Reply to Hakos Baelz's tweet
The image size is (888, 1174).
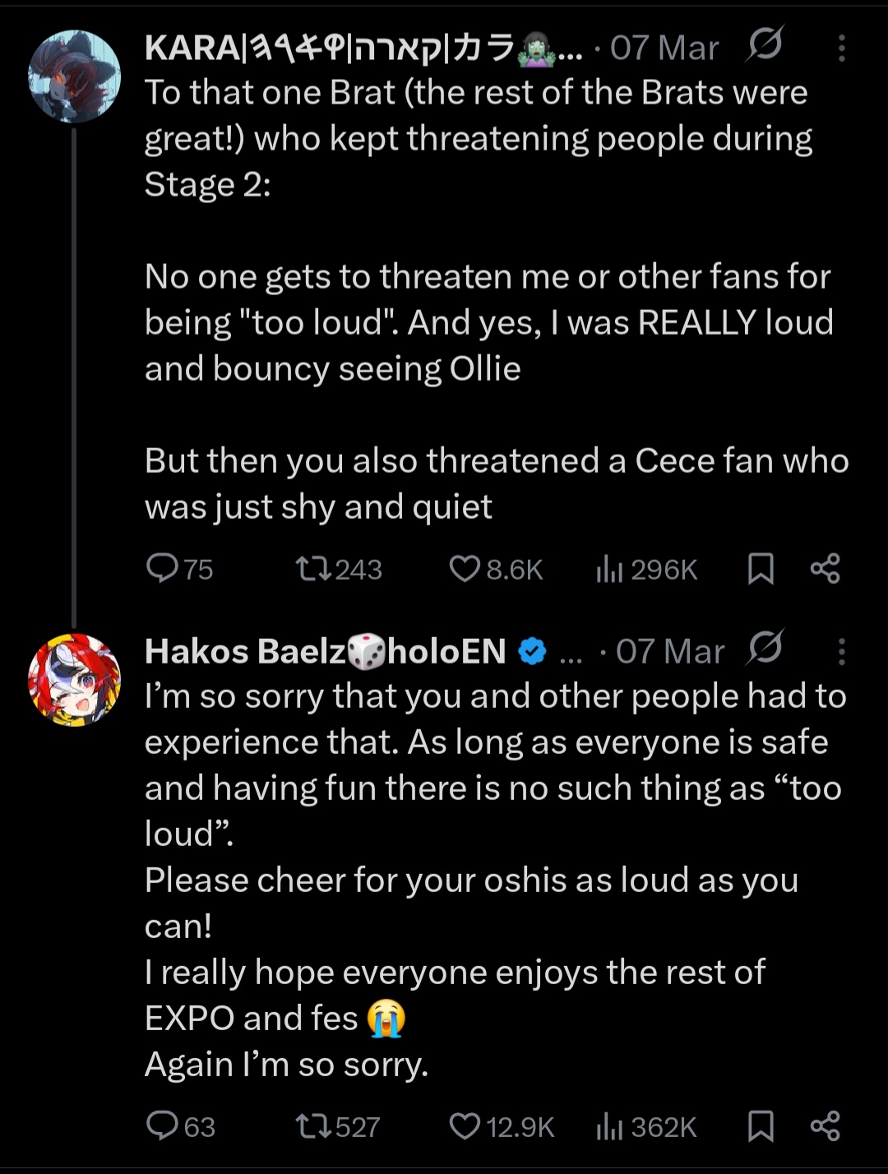click(163, 1125)
